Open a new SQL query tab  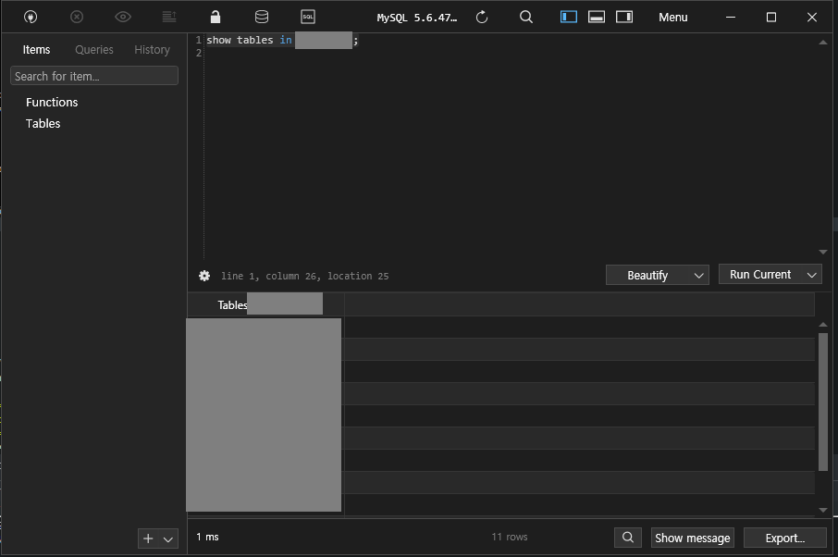point(307,17)
